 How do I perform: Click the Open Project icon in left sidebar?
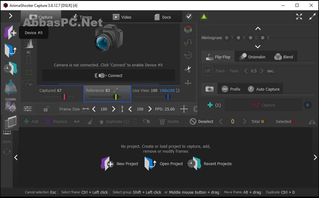tap(10, 50)
